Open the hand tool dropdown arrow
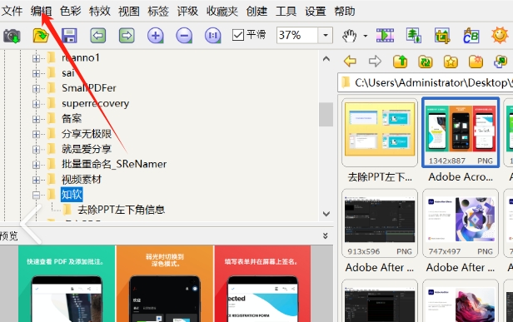Viewport: 513px width, 322px height. pyautogui.click(x=365, y=36)
